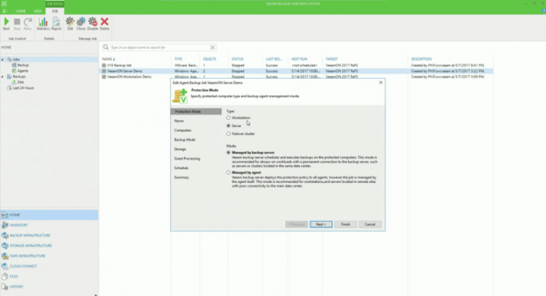This screenshot has width=546, height=296.
Task: Click the object name search field
Action: pyautogui.click(x=159, y=48)
